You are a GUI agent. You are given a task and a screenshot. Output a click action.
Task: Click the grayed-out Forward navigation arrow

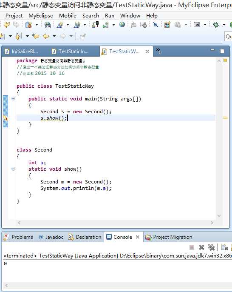click(63, 36)
